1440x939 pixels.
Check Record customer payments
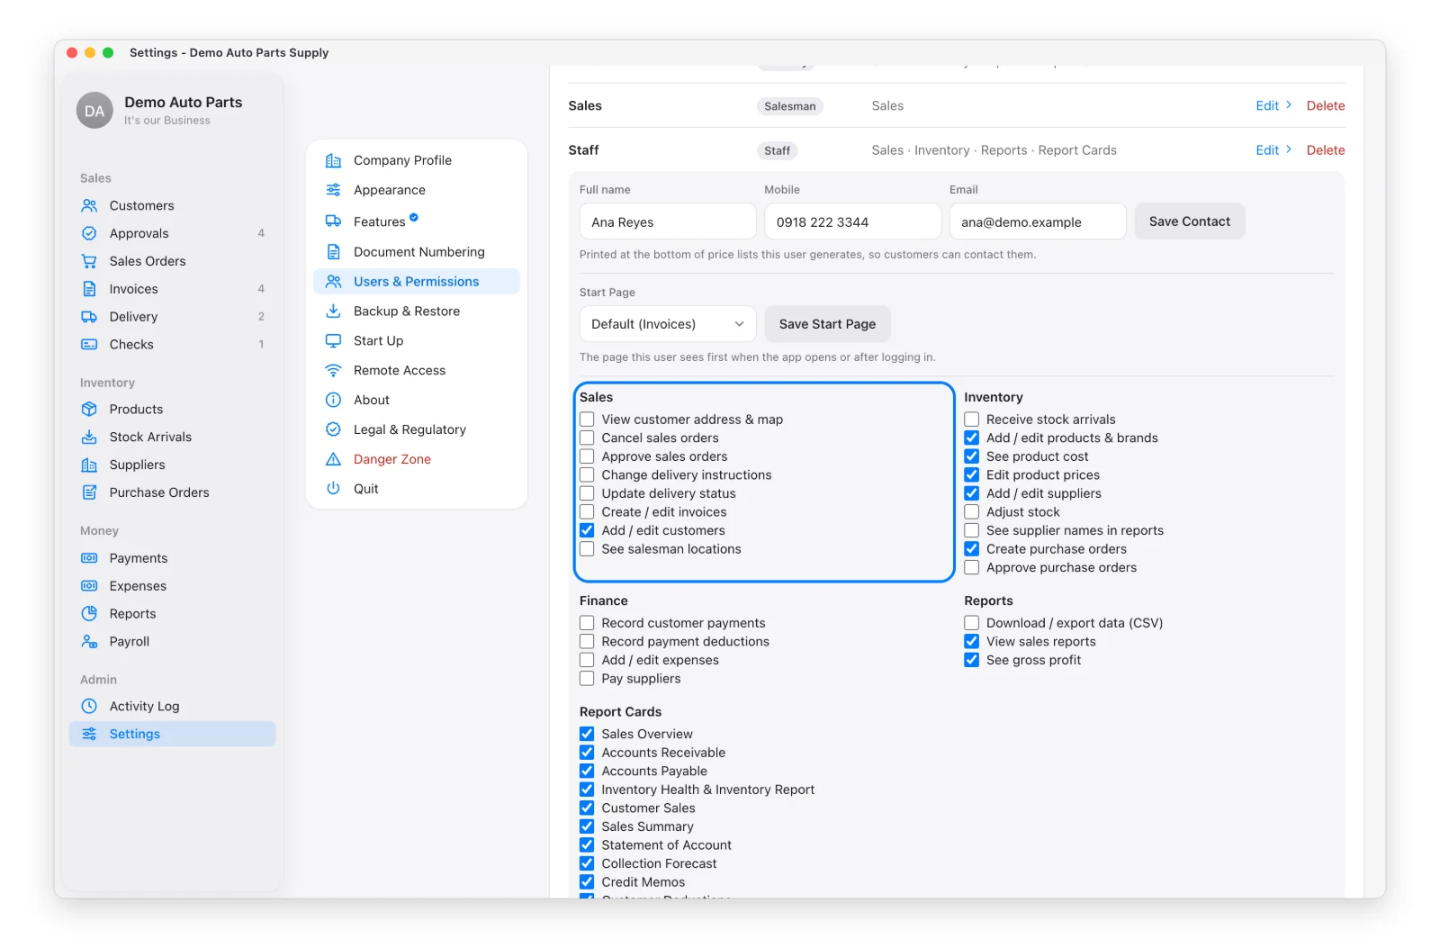587,623
